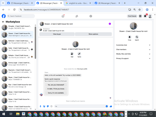Expand Customize chat section
This screenshot has height=117, width=156.
[133, 45]
